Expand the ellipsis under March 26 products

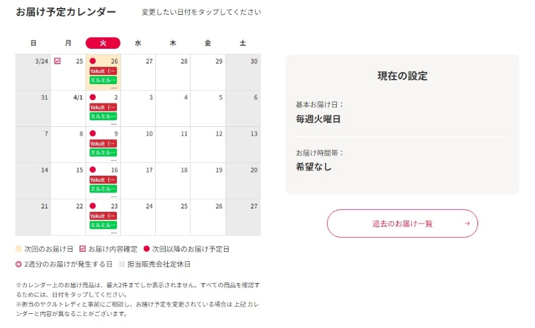coord(114,88)
